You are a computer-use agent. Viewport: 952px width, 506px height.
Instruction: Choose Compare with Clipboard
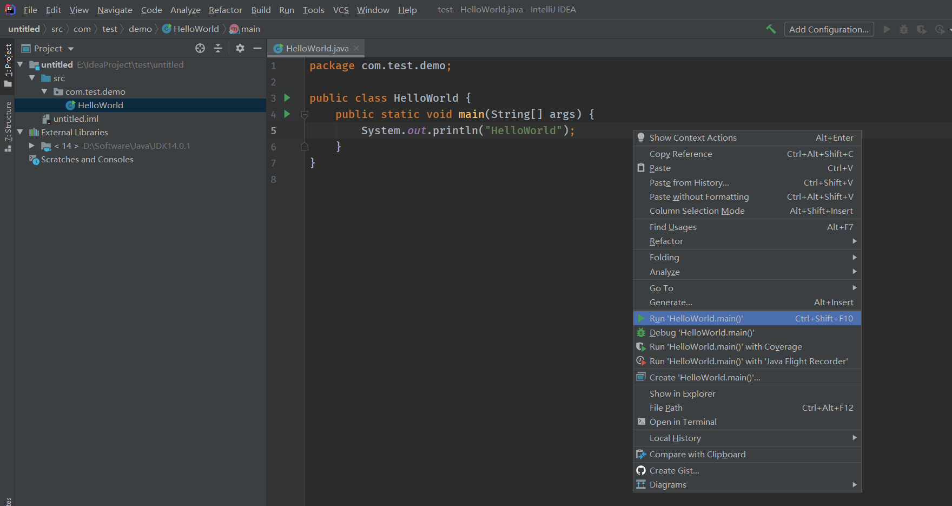coord(747,455)
